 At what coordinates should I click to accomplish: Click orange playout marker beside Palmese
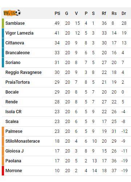3,131
